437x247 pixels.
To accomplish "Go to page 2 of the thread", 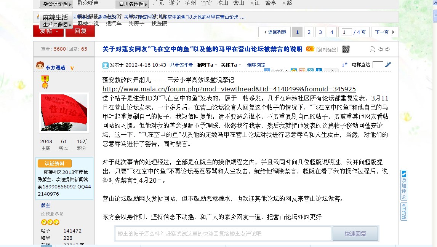I will tap(309, 32).
